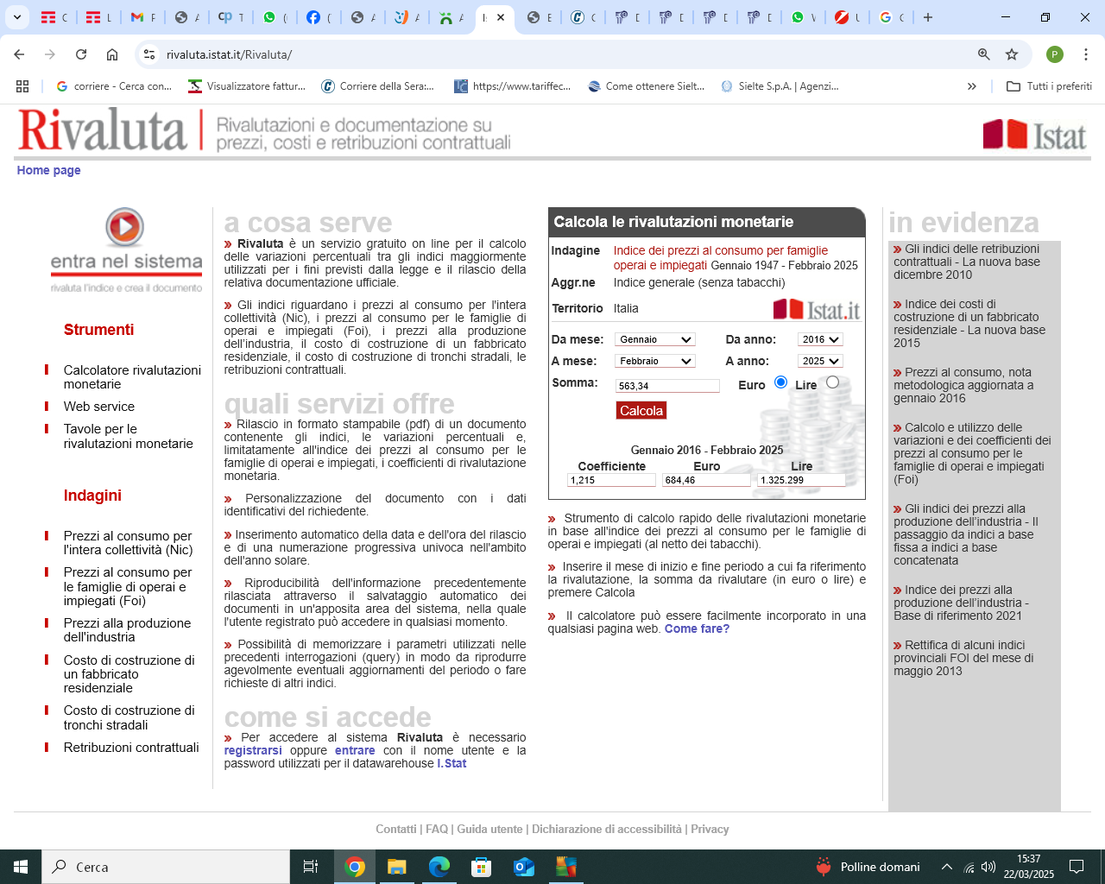Open 'Rettifica di alcuni indici provinciali FOI' news
This screenshot has height=884, width=1105.
[963, 658]
